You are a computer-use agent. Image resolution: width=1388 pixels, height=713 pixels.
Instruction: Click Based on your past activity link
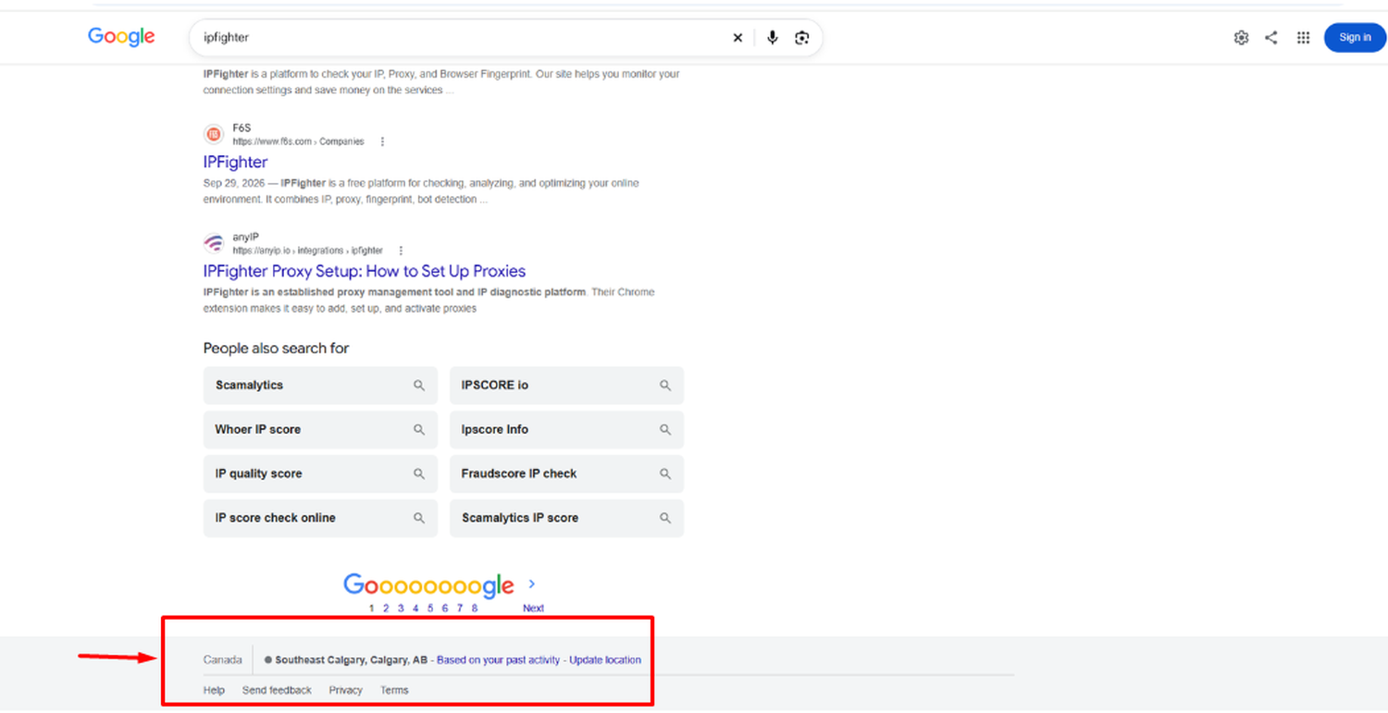pyautogui.click(x=498, y=660)
